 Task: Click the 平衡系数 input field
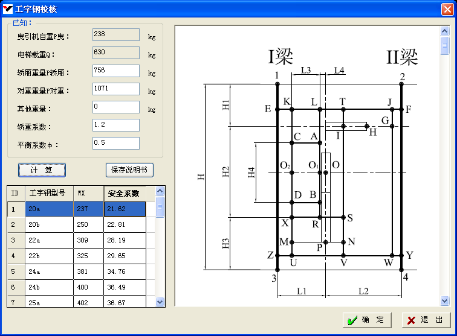coord(115,144)
